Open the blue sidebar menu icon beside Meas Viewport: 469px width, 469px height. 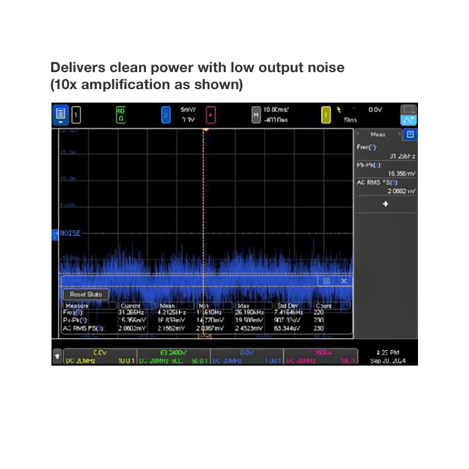(x=410, y=134)
